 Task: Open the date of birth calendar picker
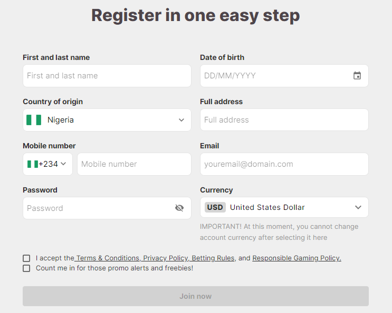pos(357,76)
